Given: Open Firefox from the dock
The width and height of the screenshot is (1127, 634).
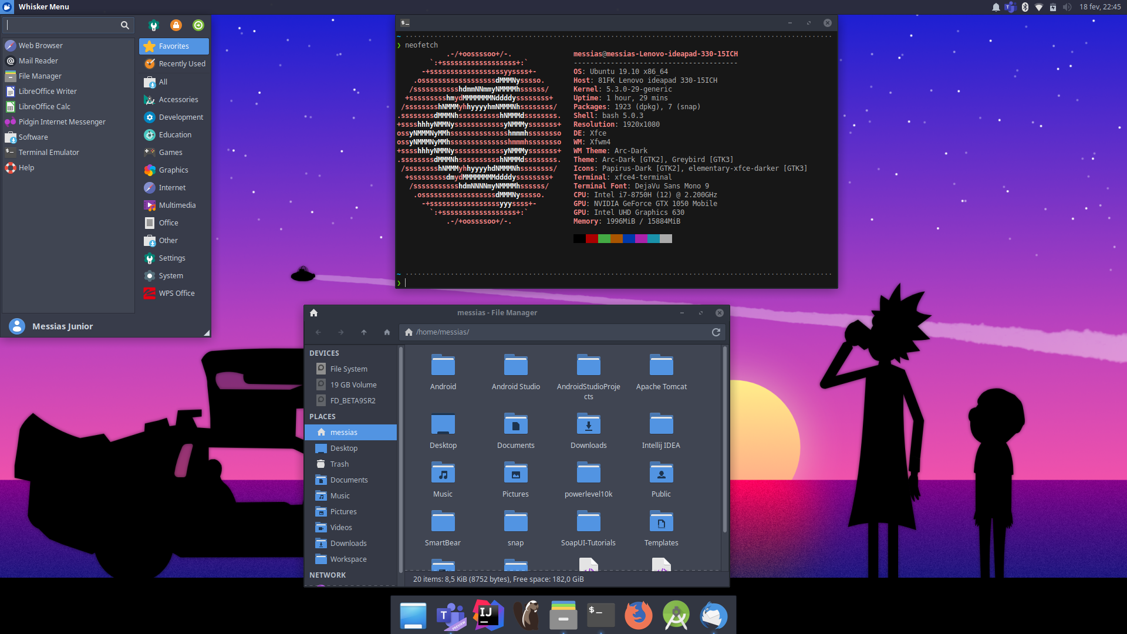Looking at the screenshot, I should point(638,615).
